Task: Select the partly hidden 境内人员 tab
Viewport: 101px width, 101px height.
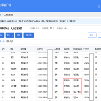Action: (x=2, y=42)
